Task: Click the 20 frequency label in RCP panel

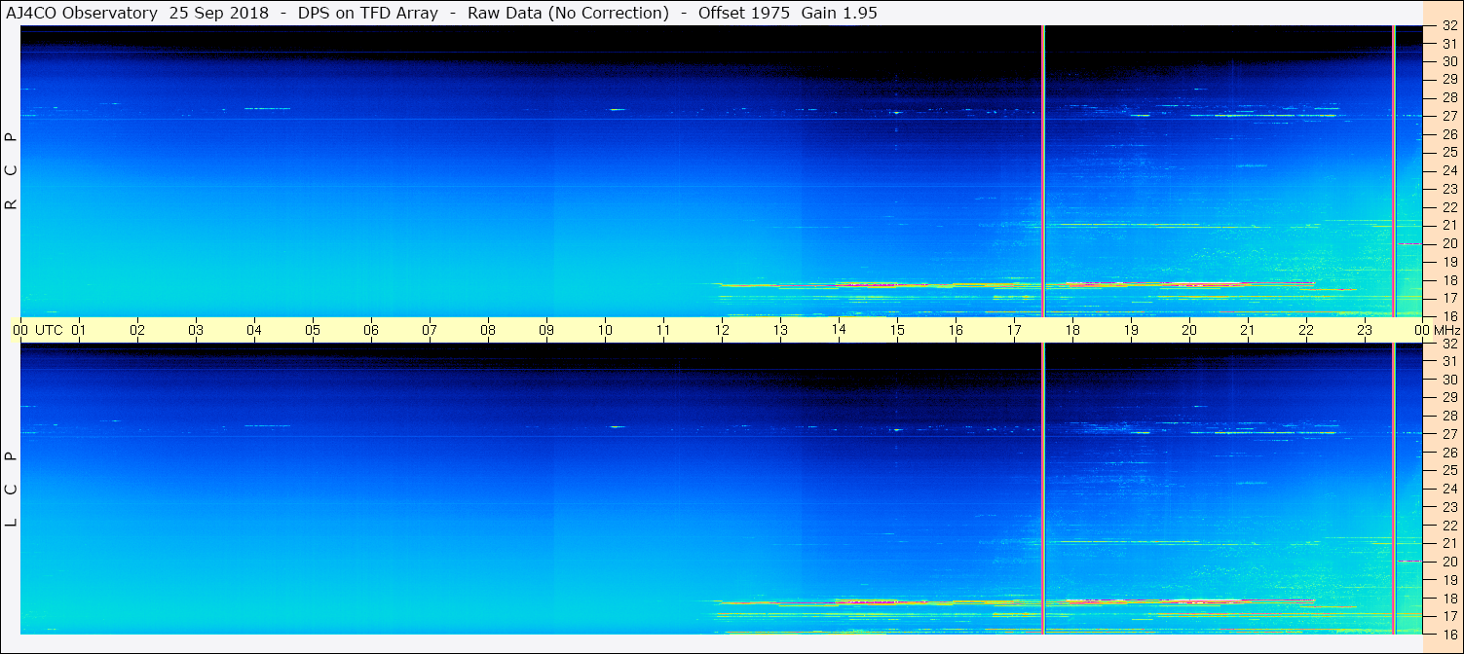Action: click(1449, 243)
